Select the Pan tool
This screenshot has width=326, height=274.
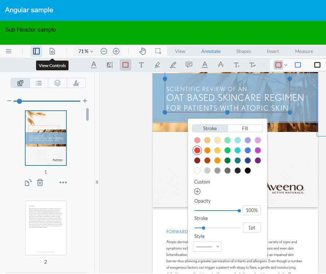click(142, 51)
